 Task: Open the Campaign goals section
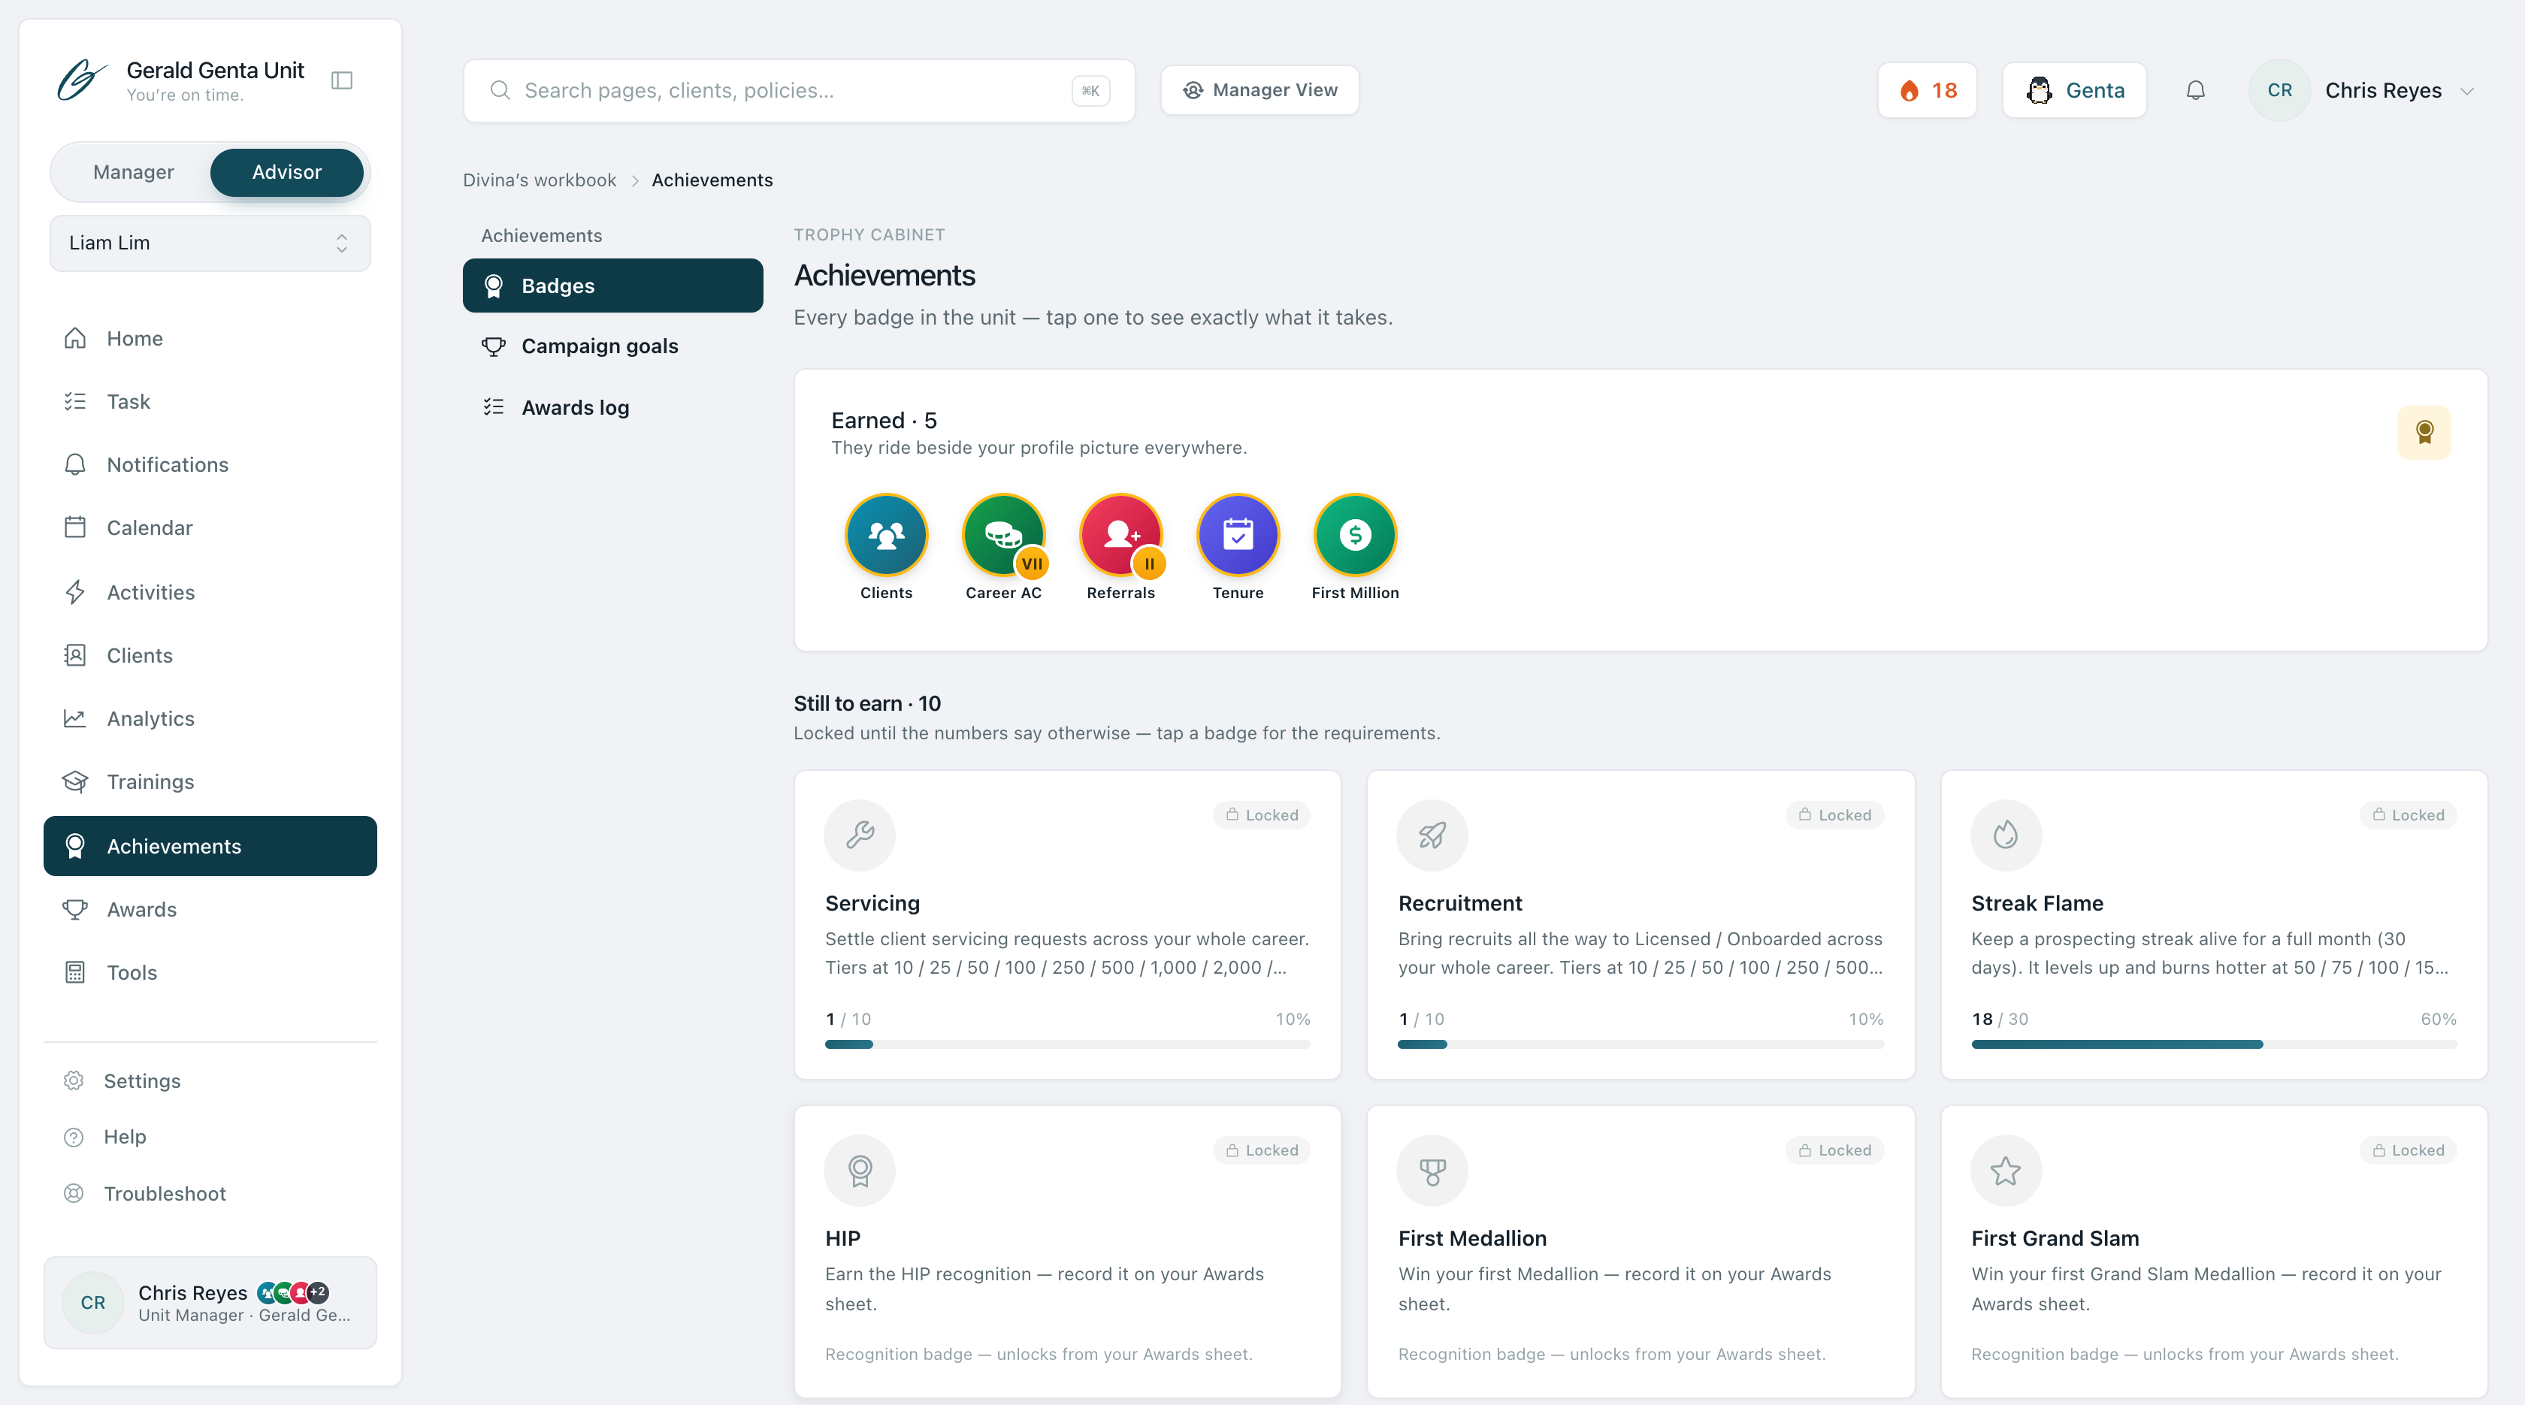click(612, 346)
